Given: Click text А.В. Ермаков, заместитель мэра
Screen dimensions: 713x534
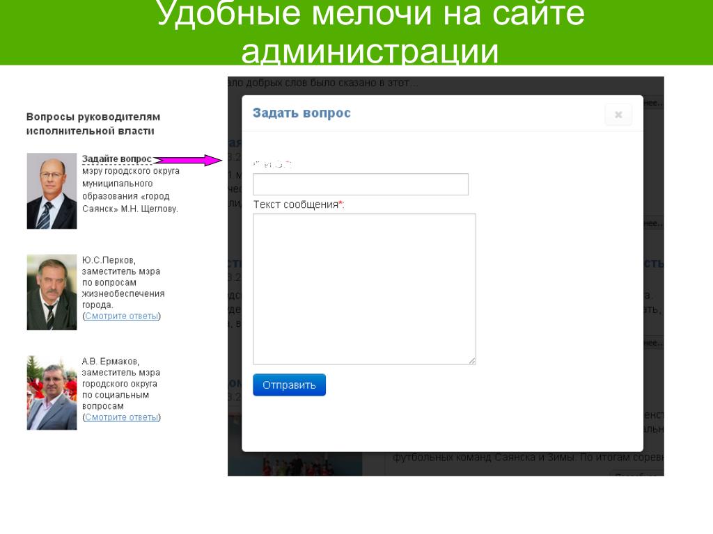Looking at the screenshot, I should point(121,367).
